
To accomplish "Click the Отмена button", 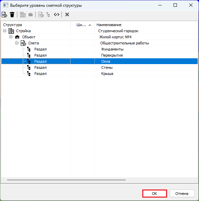I will [182, 194].
